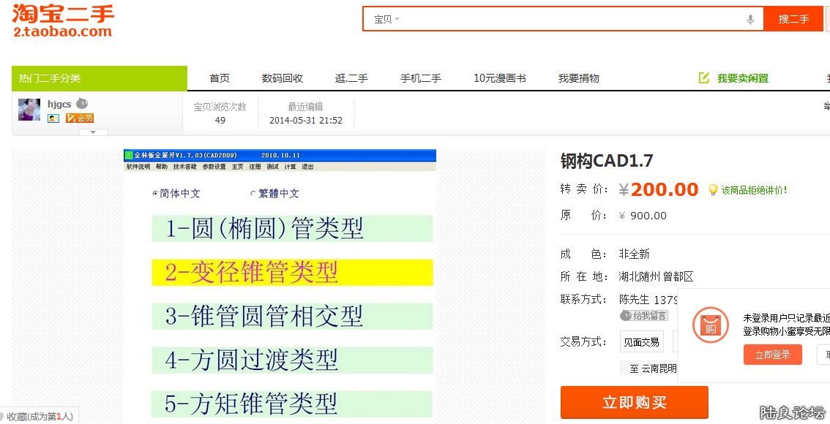The height and width of the screenshot is (424, 830).
Task: Click the lightbulb icon beside 该商品拒绝讲价
Action: click(713, 189)
